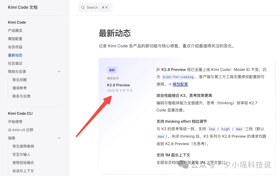Click the kimi-for-coding code tag

tap(178, 77)
